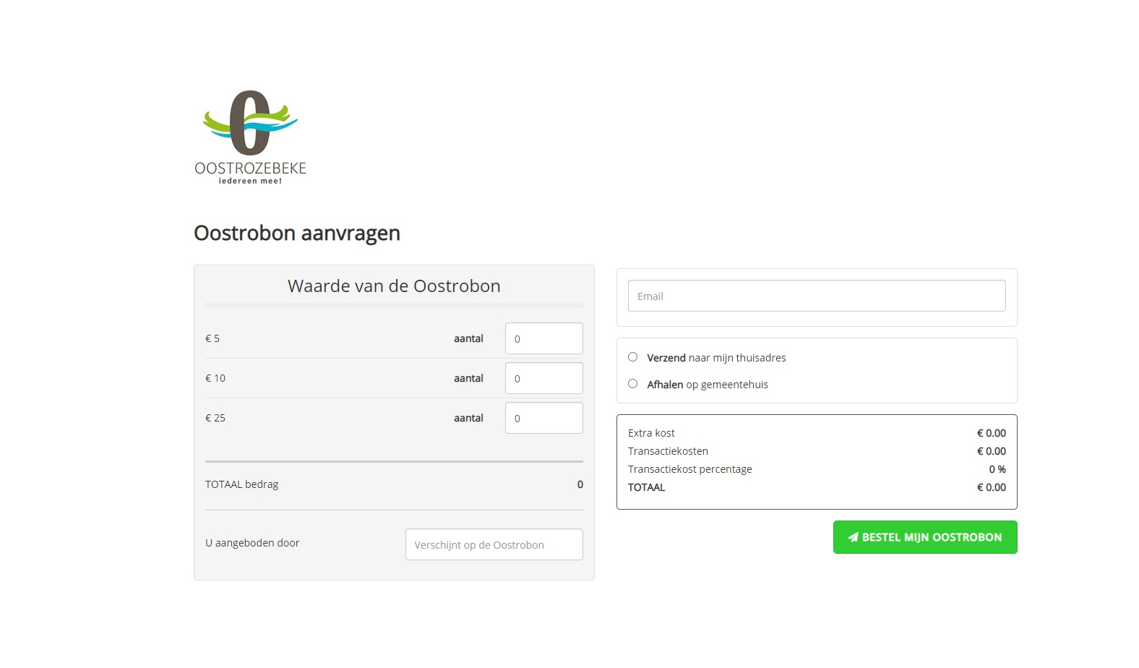This screenshot has width=1139, height=668.
Task: Click the 'Verschijnt op de Oostrobon' text field
Action: click(x=494, y=544)
